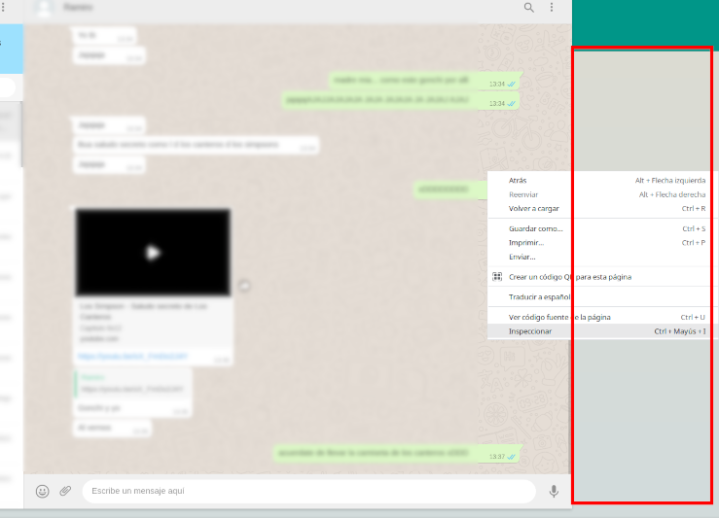Viewport: 719px width, 518px height.
Task: Select 'Inspeccionar' in the context menu
Action: (530, 331)
